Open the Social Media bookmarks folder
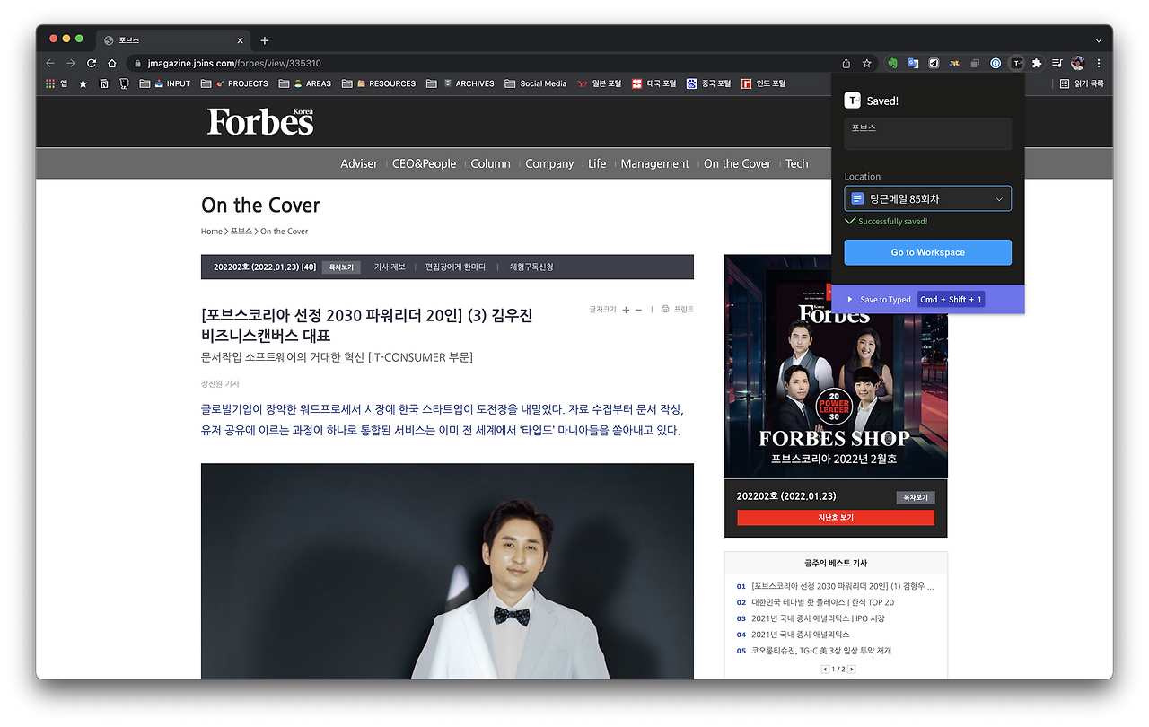The width and height of the screenshot is (1149, 727). [x=536, y=83]
